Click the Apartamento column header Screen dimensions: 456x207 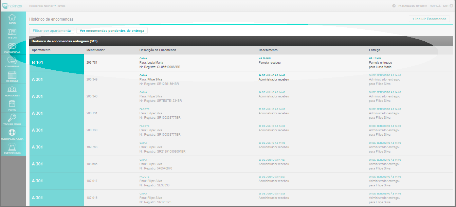41,50
